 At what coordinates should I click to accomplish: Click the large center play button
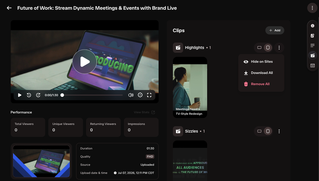coord(85,62)
